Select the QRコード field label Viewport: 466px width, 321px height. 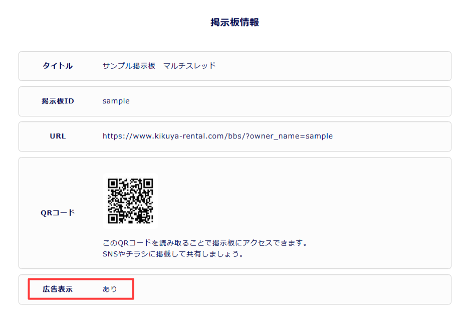pos(57,212)
